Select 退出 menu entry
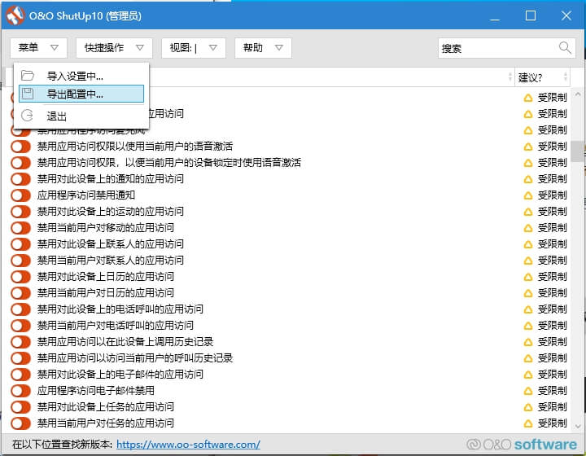Screen dimensions: 586x456 (x=81, y=116)
